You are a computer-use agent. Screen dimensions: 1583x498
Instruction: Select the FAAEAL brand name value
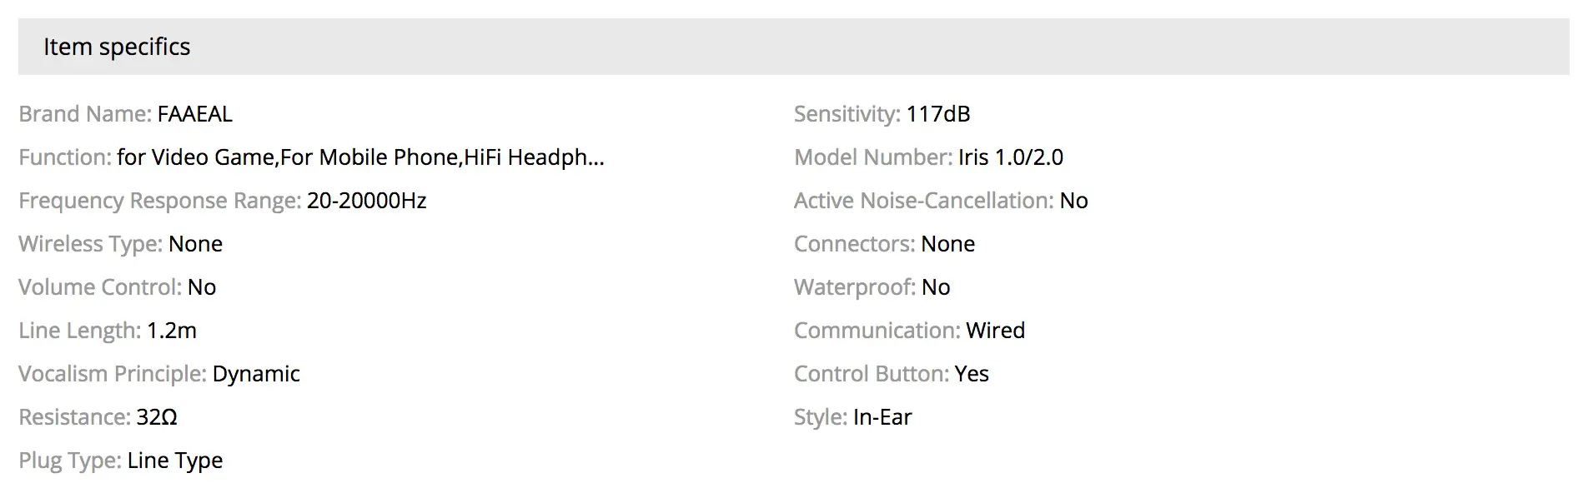click(x=195, y=114)
